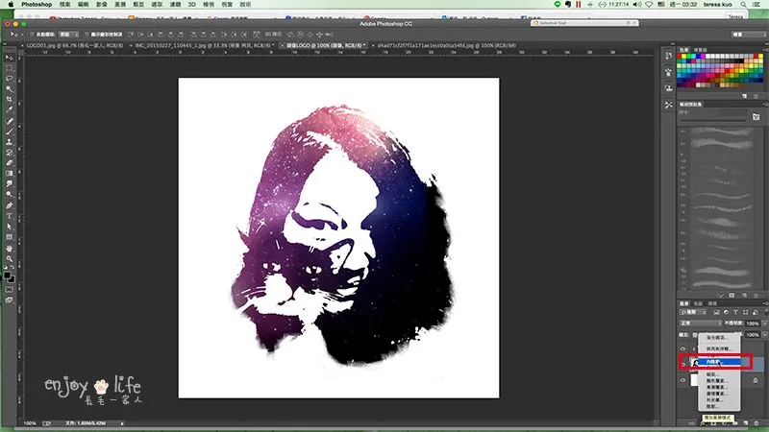Open the Opacity 100% dropdown arrow
The image size is (769, 432).
tap(764, 324)
